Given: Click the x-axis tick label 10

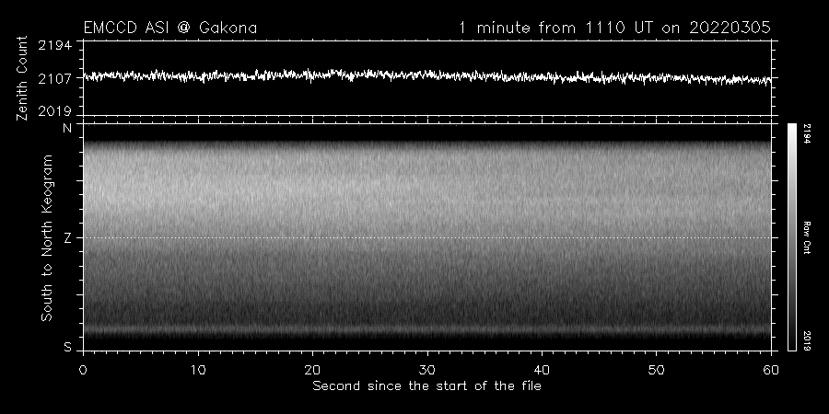Looking at the screenshot, I should point(198,370).
